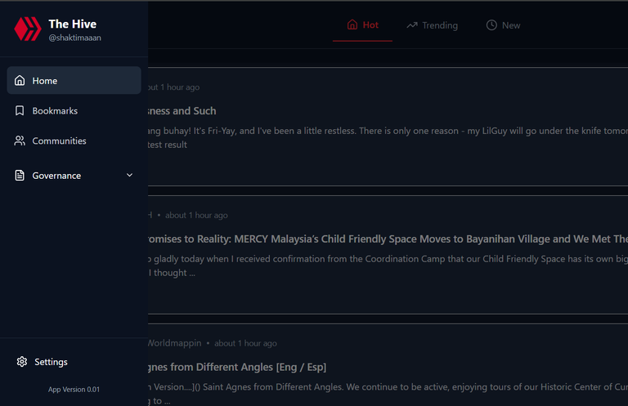
Task: Click the Bookmarks ribbon icon
Action: point(20,111)
